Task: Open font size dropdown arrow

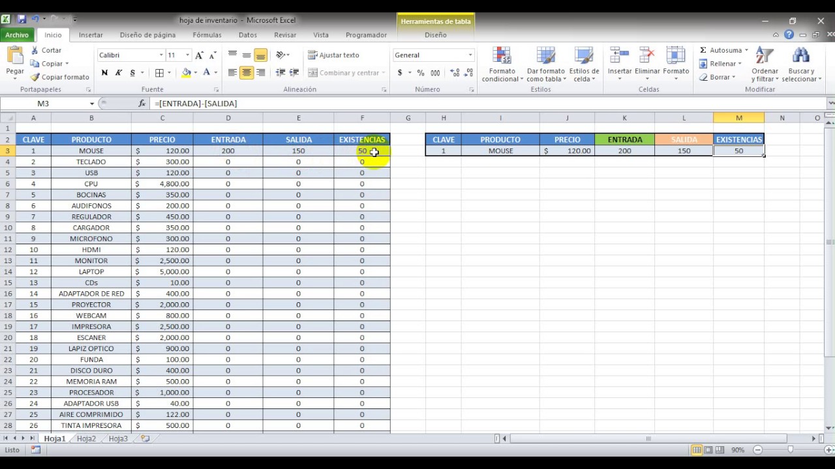Action: (188, 55)
